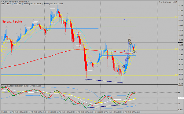The image size is (184, 114).
Task: Select the dark blue trendline in the TDI window
Action: click(x=106, y=106)
